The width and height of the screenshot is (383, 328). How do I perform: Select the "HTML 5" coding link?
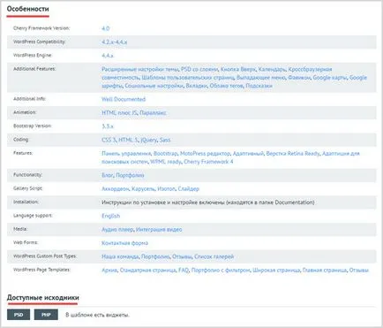pos(128,140)
